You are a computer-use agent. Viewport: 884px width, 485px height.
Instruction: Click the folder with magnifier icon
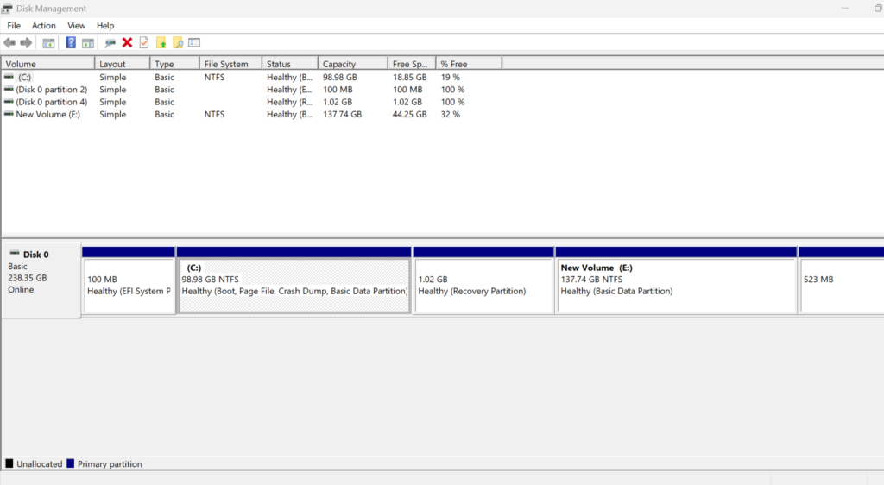point(178,43)
